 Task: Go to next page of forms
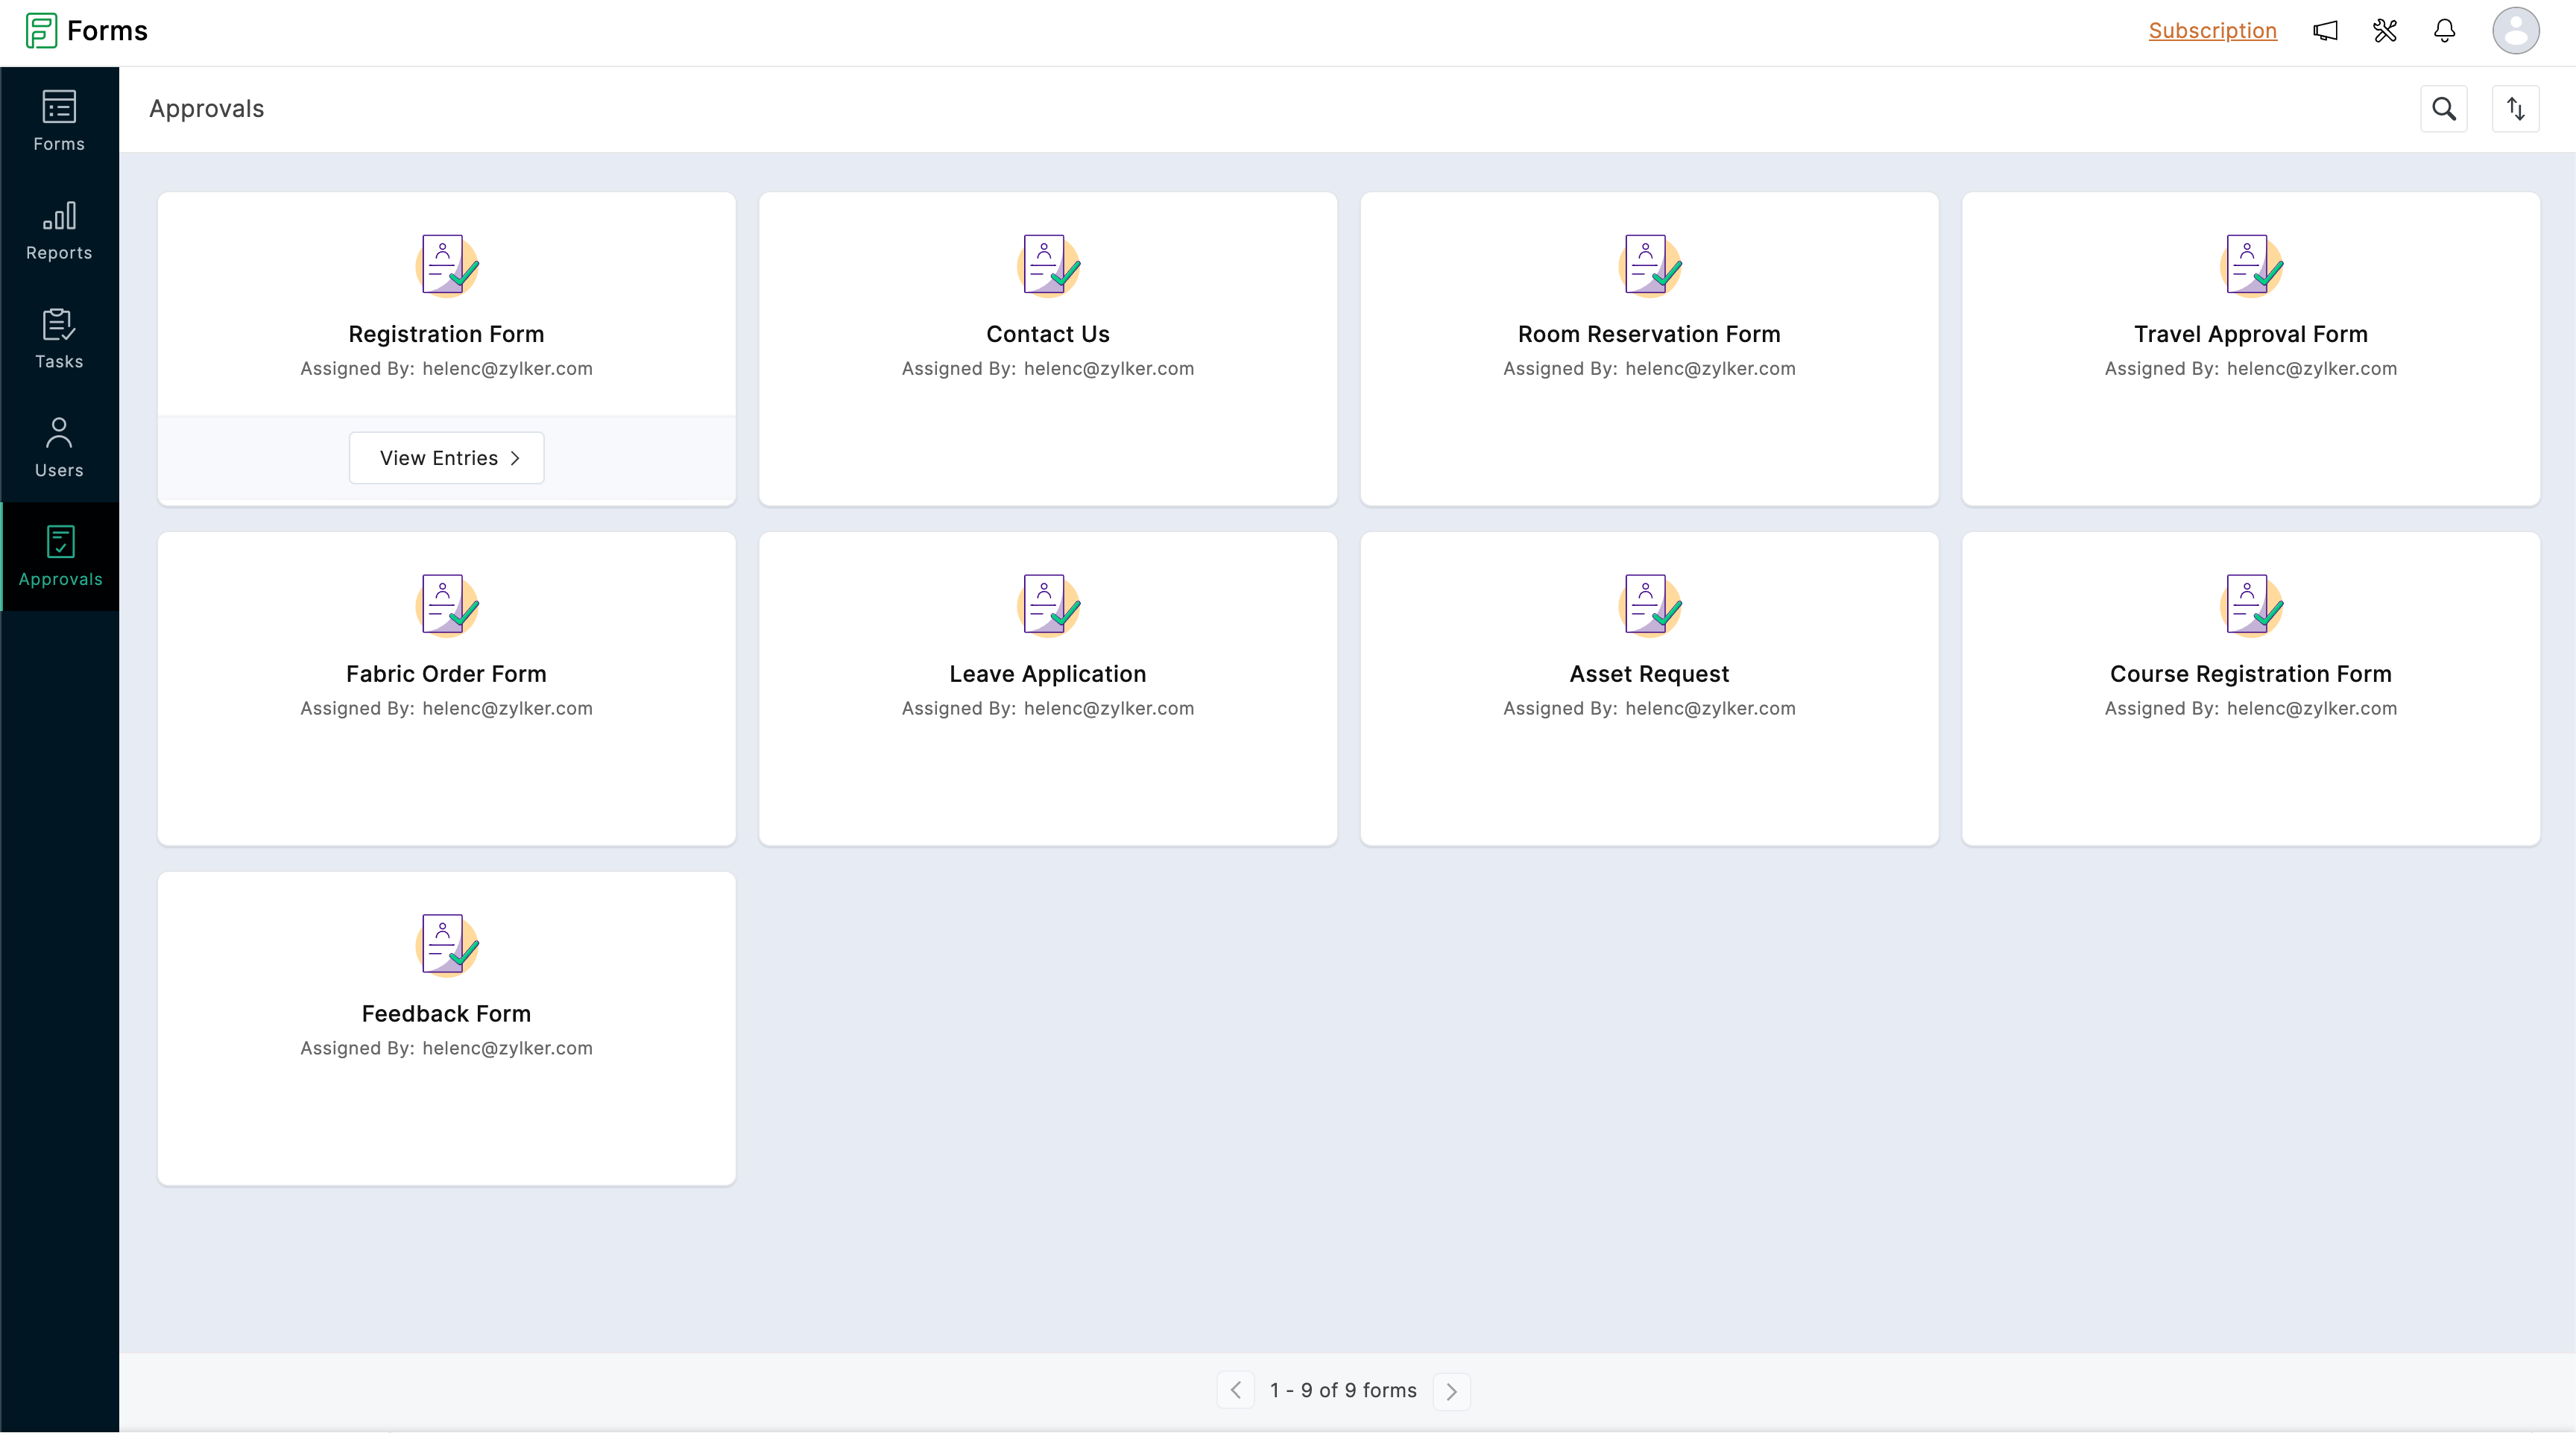point(1451,1390)
